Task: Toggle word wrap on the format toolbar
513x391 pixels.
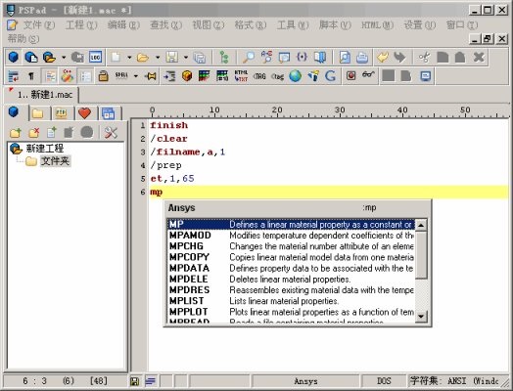Action: pyautogui.click(x=14, y=76)
